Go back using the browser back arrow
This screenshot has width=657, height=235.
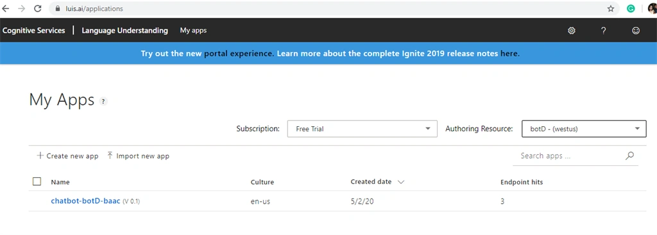click(x=6, y=8)
